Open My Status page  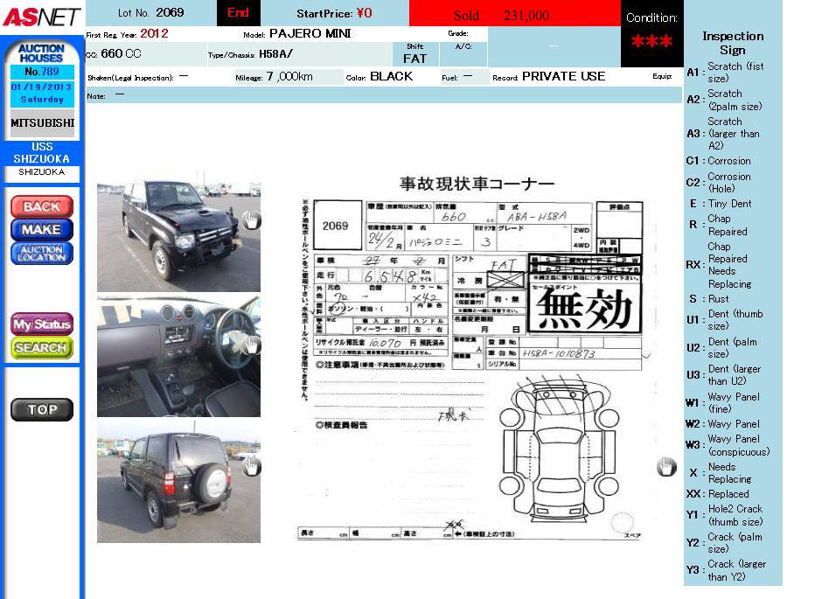coord(41,324)
